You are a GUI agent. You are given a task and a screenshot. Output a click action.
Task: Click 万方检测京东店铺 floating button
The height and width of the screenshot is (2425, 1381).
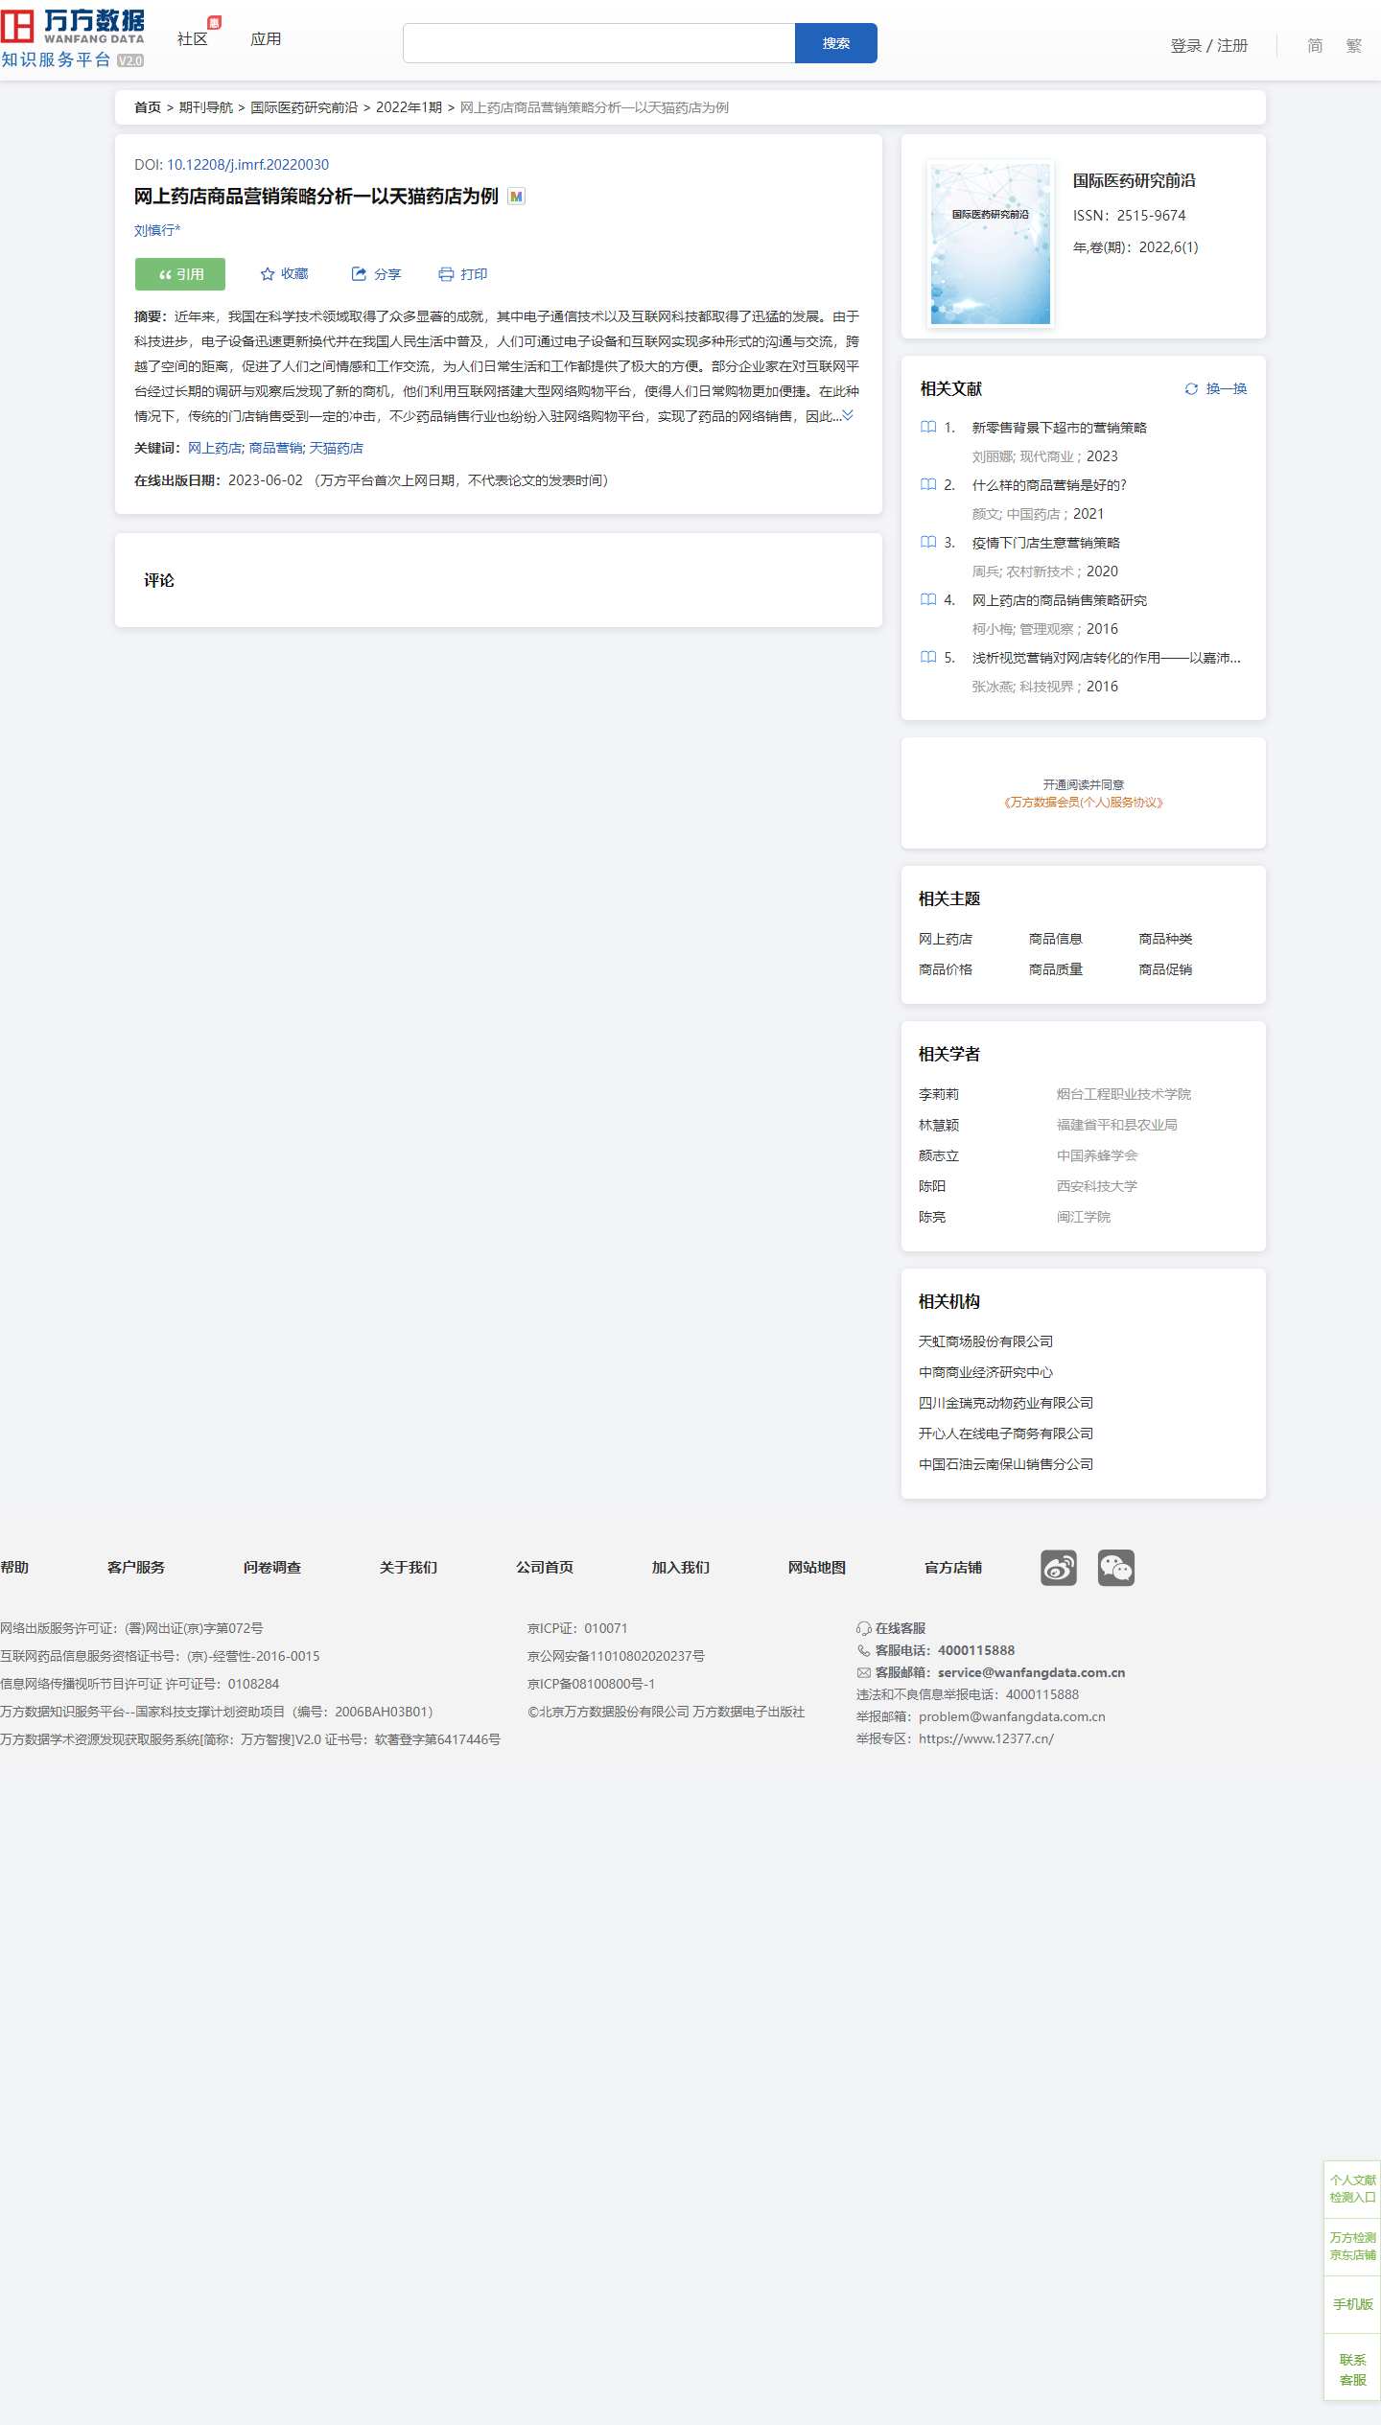tap(1352, 2247)
